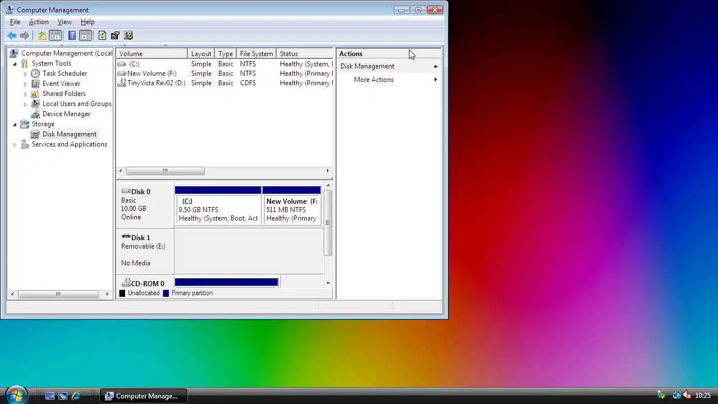718x404 pixels.
Task: Click the blue Help question-mark toolbar icon
Action: click(x=72, y=35)
